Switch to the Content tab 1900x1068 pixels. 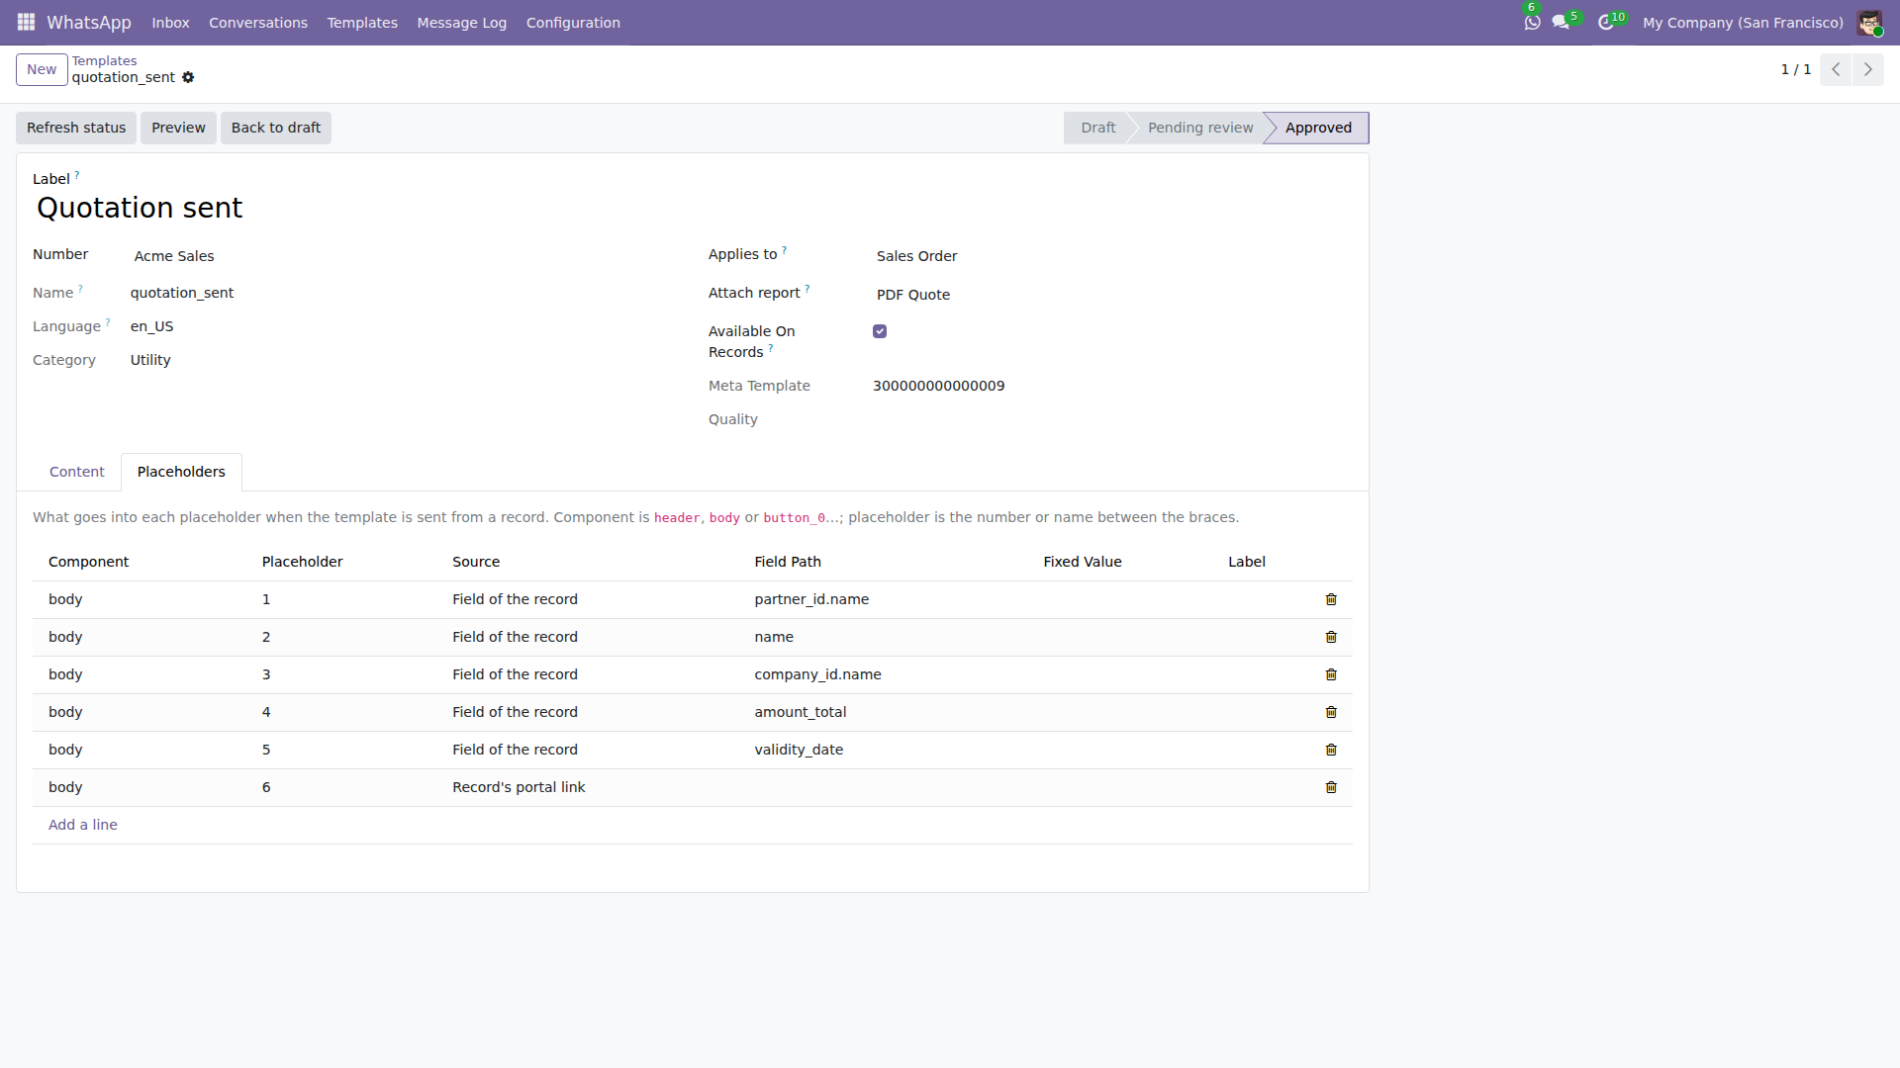tap(77, 472)
